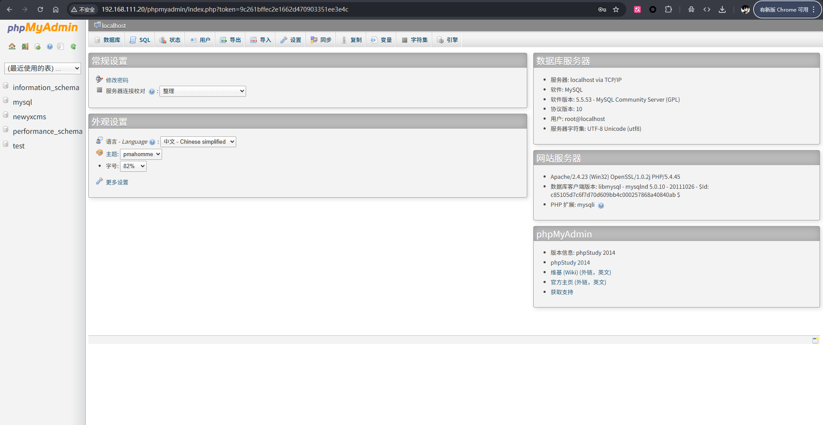The width and height of the screenshot is (823, 425).
Task: Click the hat-and-glasses incognito-style icon
Action: (x=691, y=9)
